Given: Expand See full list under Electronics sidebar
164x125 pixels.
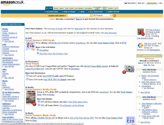Looking at the screenshot, I should [x=9, y=66].
